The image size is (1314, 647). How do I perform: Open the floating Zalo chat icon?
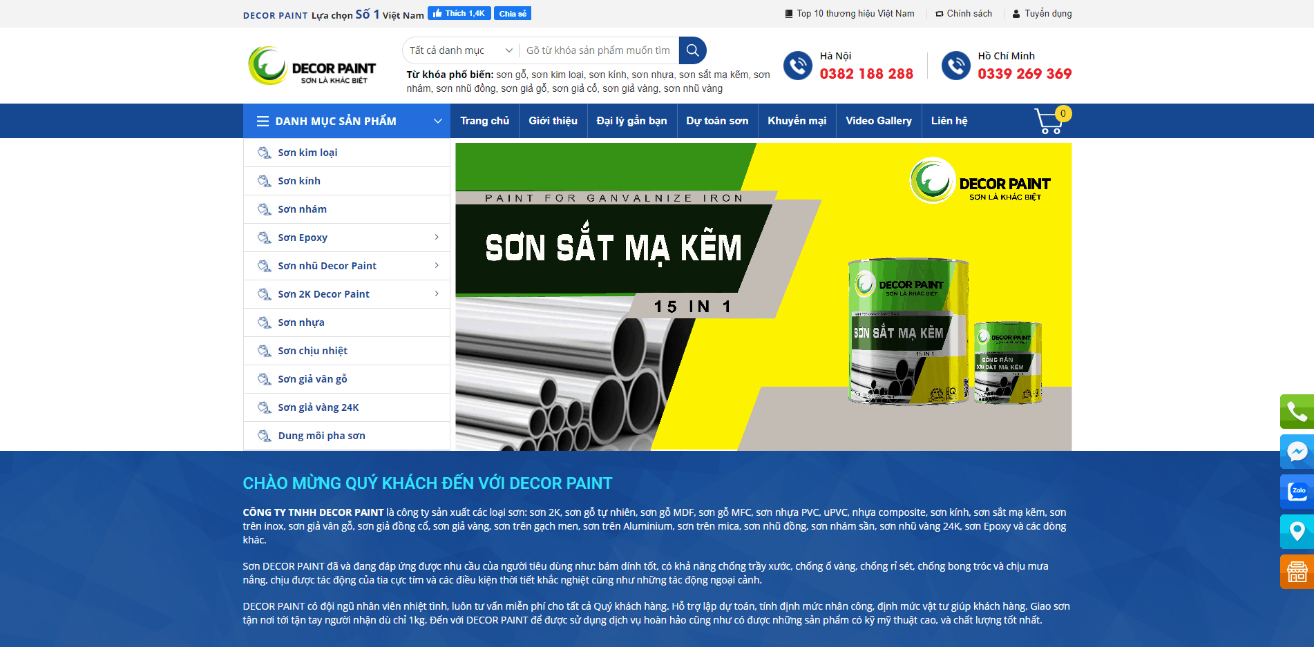tap(1297, 492)
